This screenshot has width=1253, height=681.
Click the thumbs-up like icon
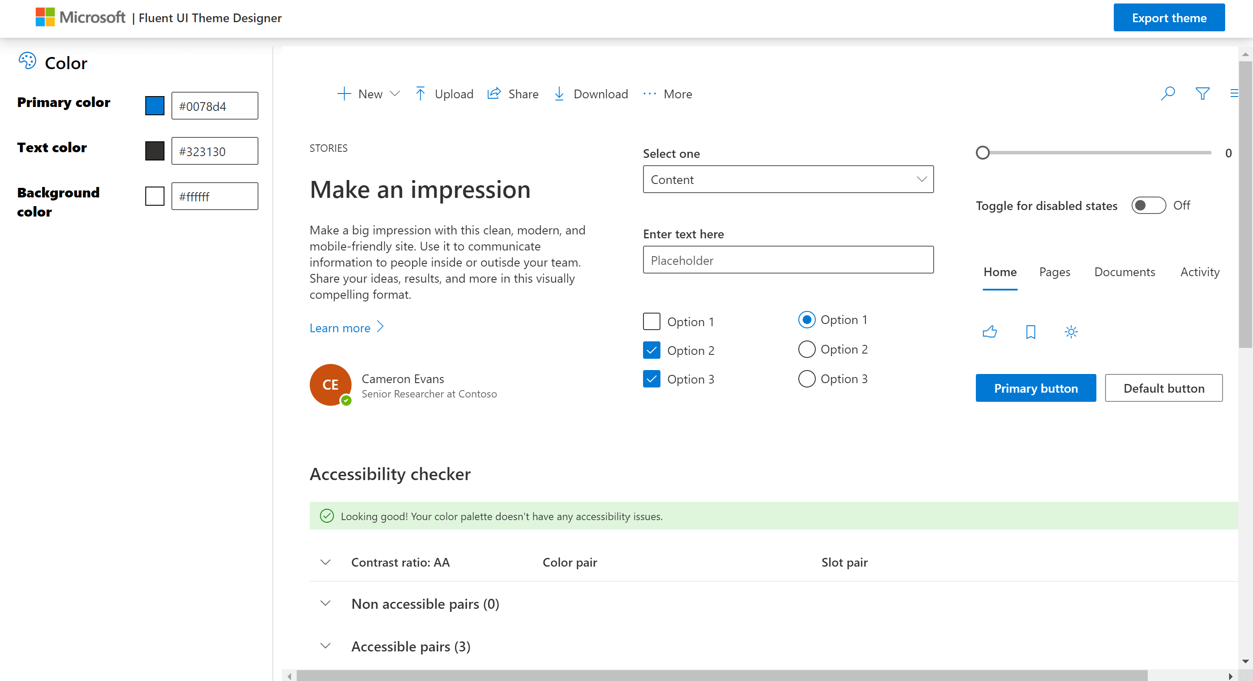pyautogui.click(x=989, y=332)
